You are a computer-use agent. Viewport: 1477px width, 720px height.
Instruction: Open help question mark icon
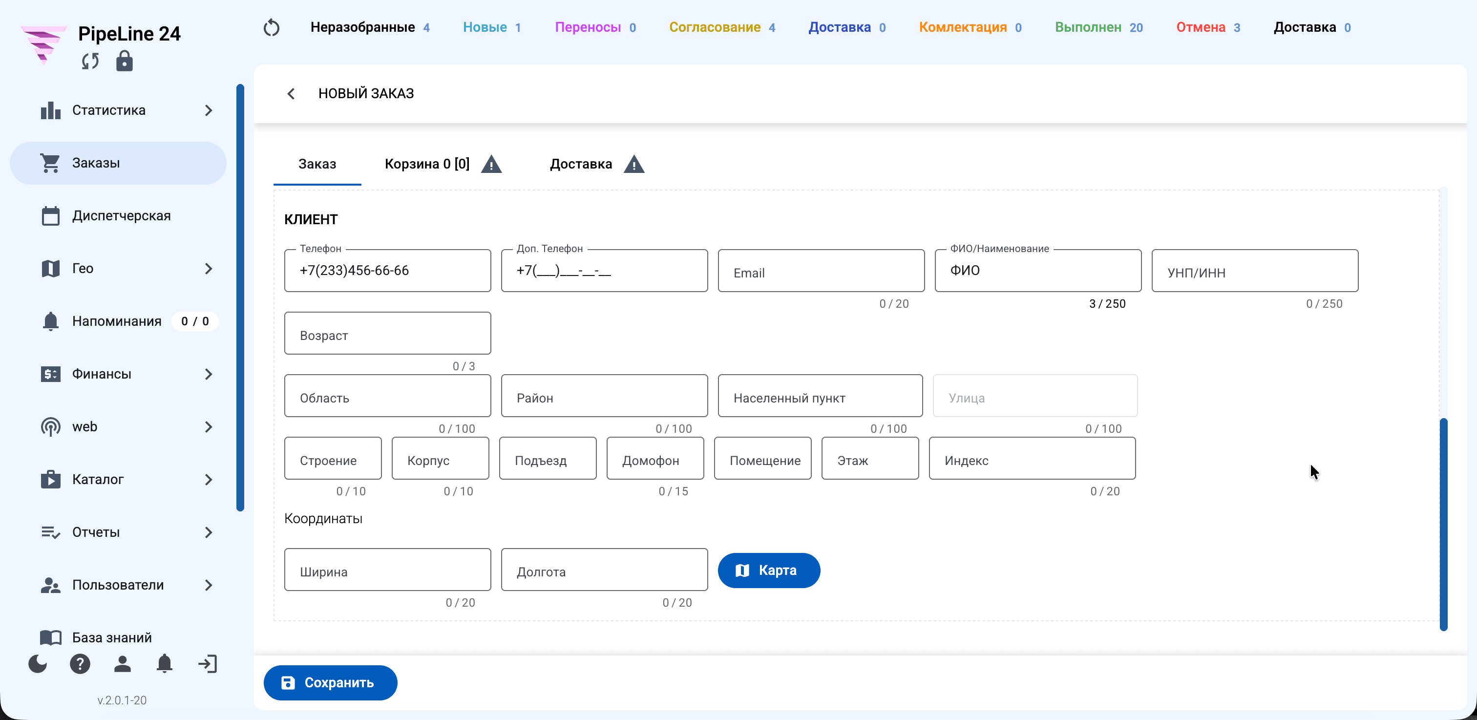click(80, 664)
